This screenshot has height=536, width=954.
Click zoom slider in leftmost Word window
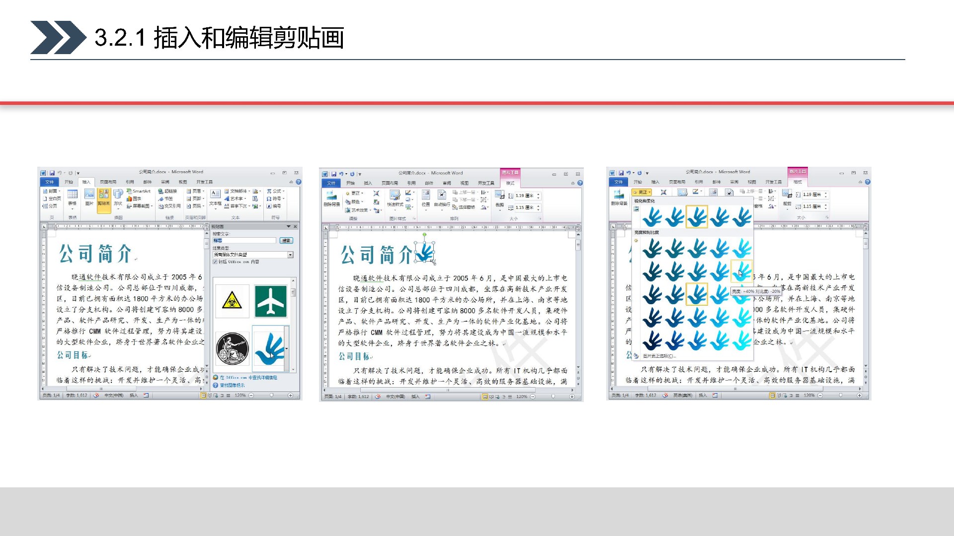(x=271, y=396)
